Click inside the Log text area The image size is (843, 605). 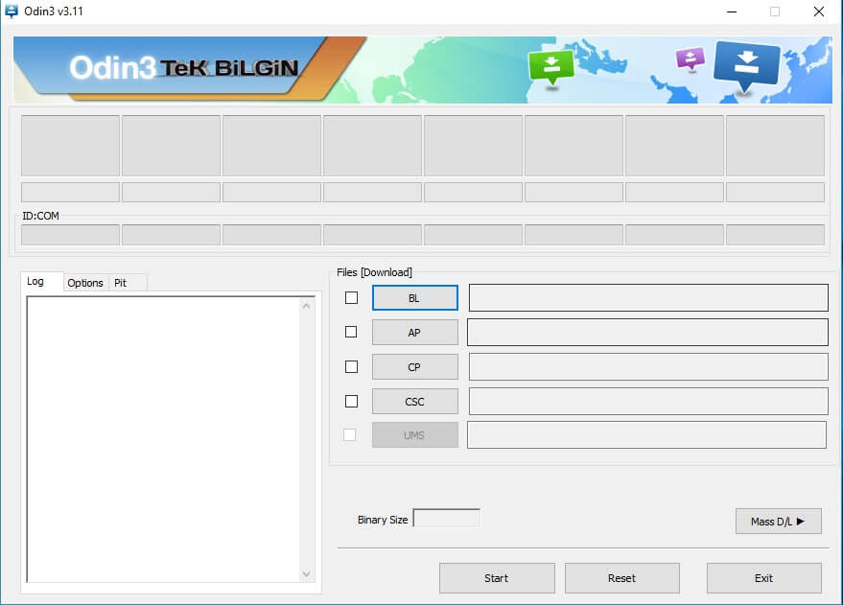pos(163,439)
